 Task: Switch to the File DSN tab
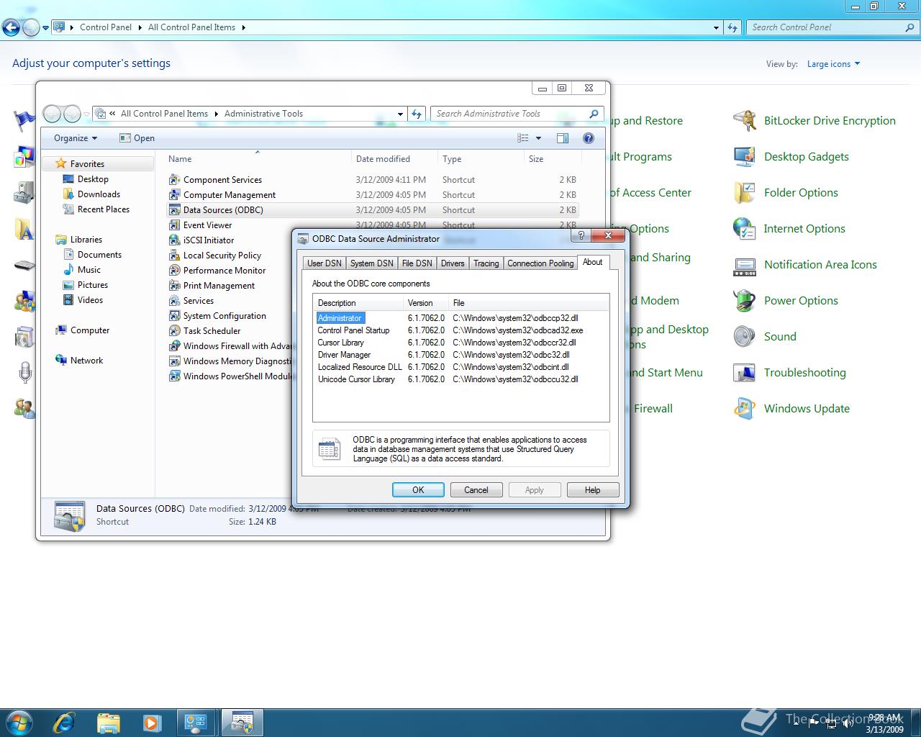[417, 263]
